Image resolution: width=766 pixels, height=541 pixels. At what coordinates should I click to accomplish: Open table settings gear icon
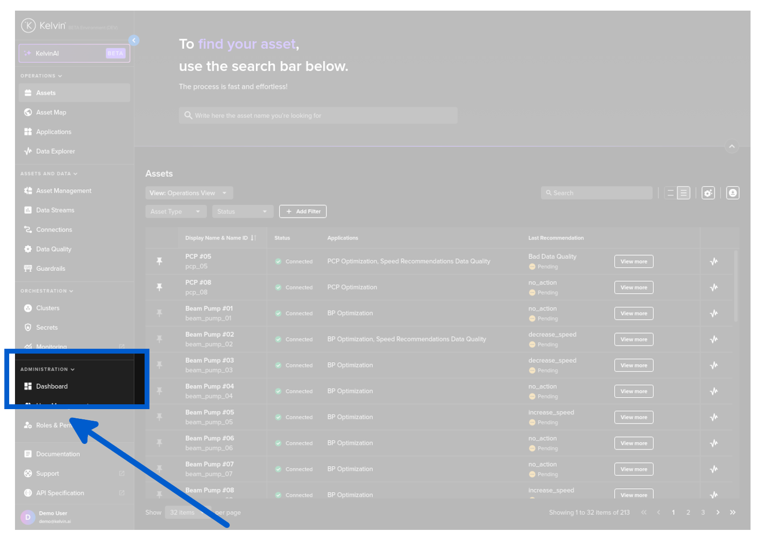(708, 193)
